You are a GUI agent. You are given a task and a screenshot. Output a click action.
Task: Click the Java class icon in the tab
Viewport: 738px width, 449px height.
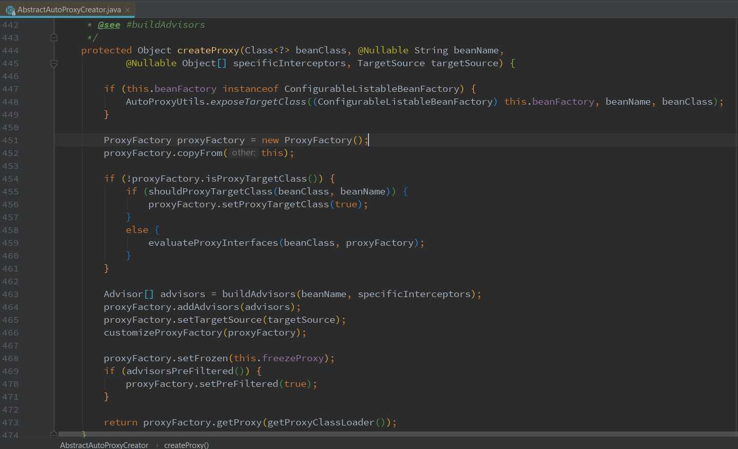coord(10,10)
